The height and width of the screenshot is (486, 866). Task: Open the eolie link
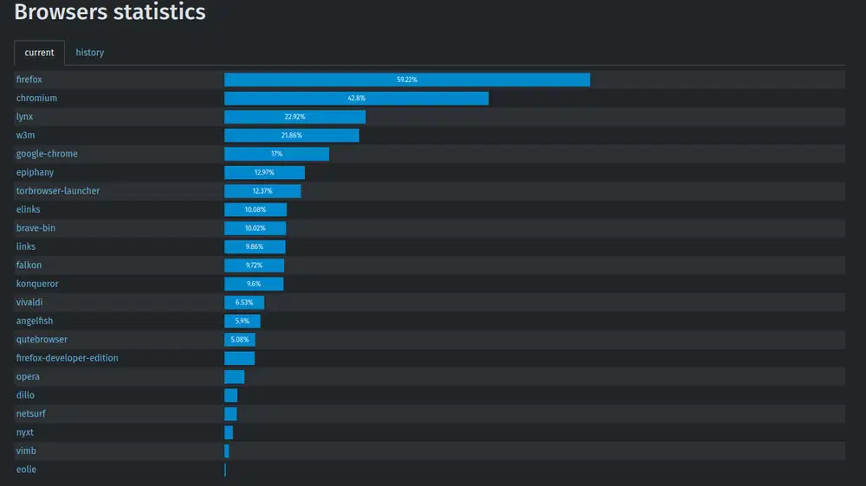(x=26, y=470)
